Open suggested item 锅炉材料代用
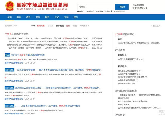Screen dimensions: 165x116 click(124, 98)
